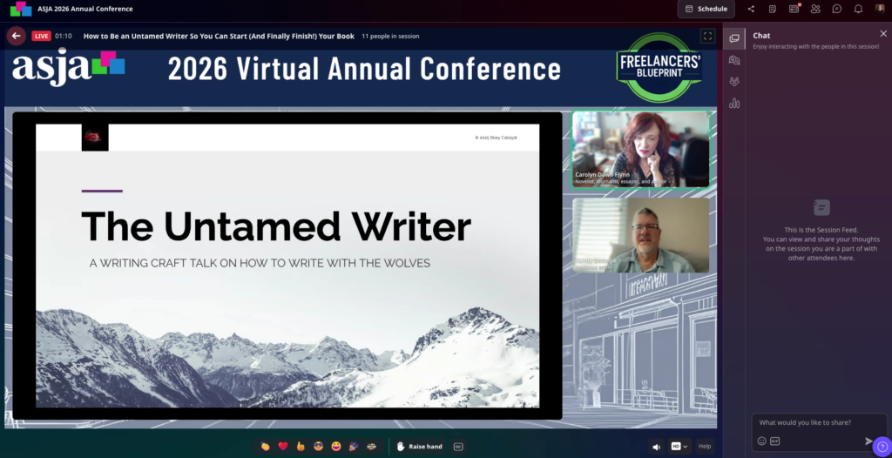Viewport: 892px width, 458px height.
Task: Open notifications bell
Action: pyautogui.click(x=858, y=9)
